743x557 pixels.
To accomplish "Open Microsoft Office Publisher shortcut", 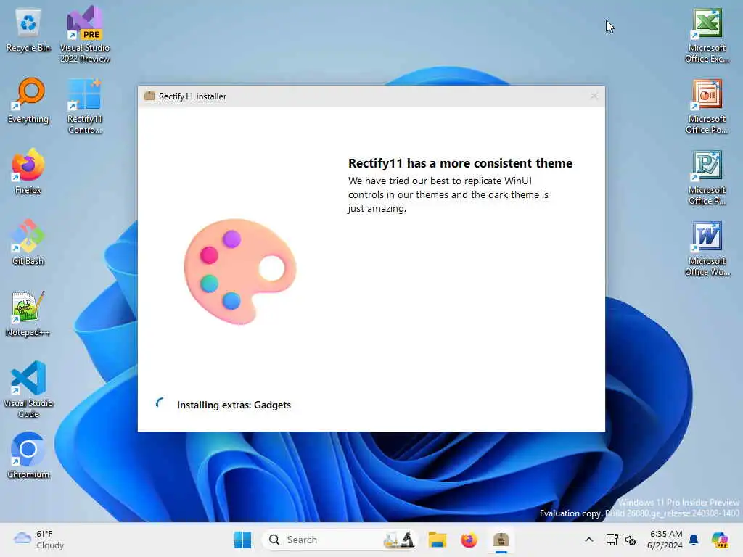I will [707, 177].
